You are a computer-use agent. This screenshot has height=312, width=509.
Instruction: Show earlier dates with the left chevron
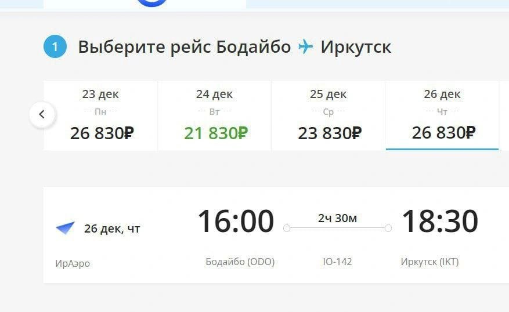click(42, 114)
